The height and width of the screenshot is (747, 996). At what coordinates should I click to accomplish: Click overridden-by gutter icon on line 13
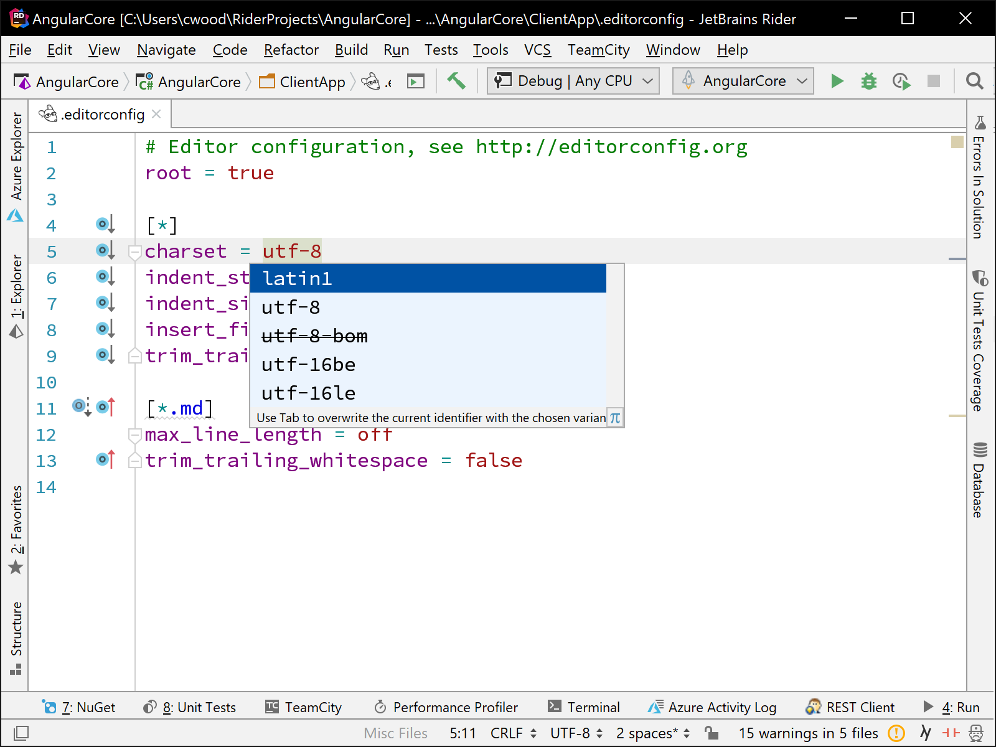coord(106,459)
